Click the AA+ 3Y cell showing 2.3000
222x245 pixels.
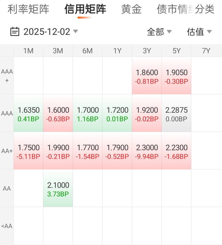tap(147, 151)
